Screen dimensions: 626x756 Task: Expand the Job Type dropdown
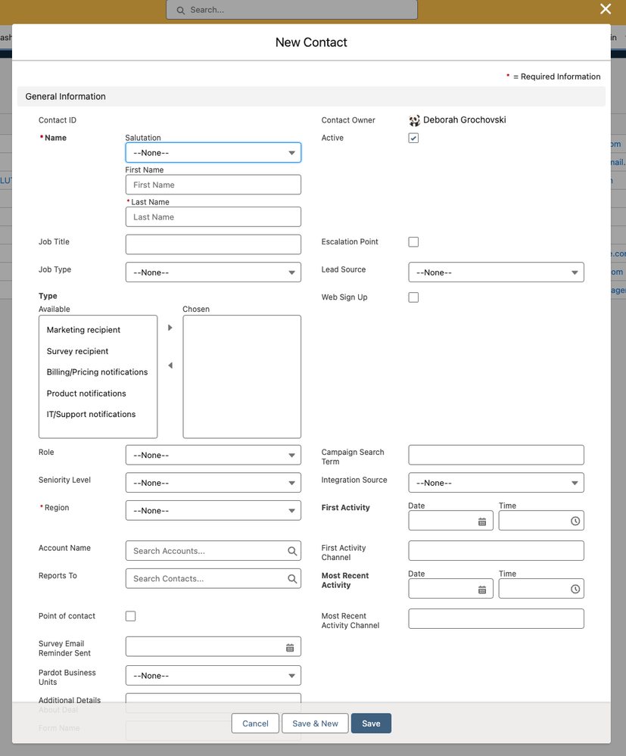tap(213, 272)
